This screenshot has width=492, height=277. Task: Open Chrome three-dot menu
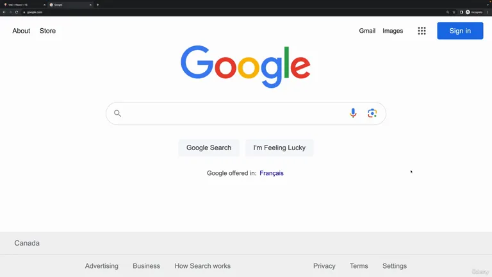pyautogui.click(x=488, y=12)
